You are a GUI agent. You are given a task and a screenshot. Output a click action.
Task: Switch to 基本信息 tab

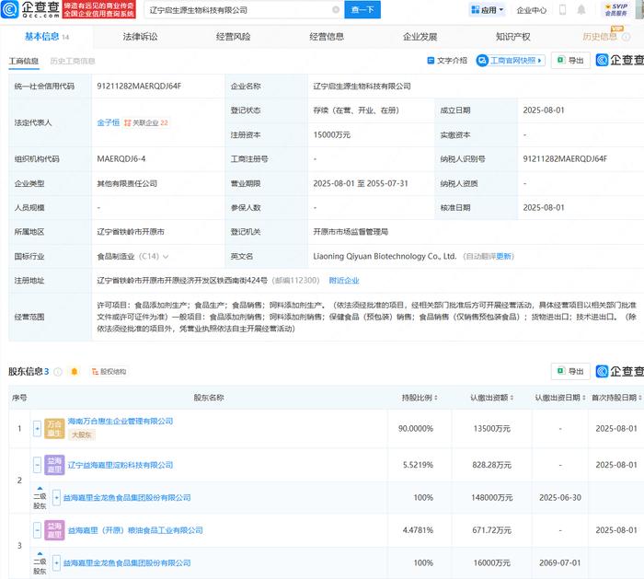tap(46, 37)
